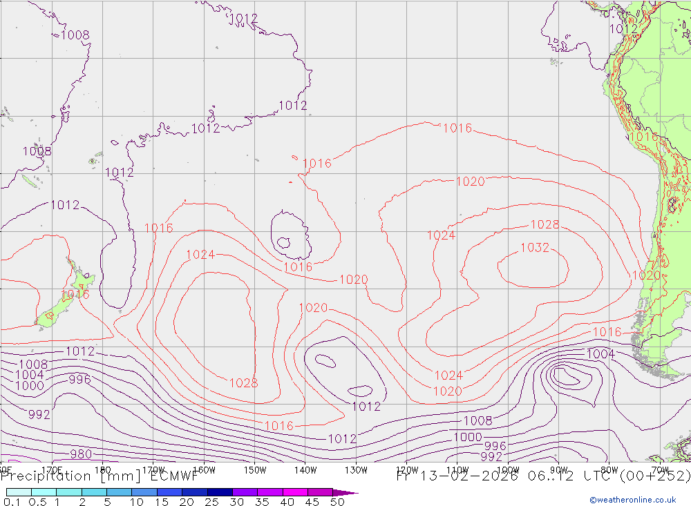
Task: Pick the dark blue legend swatch above 20
Action: point(195,492)
